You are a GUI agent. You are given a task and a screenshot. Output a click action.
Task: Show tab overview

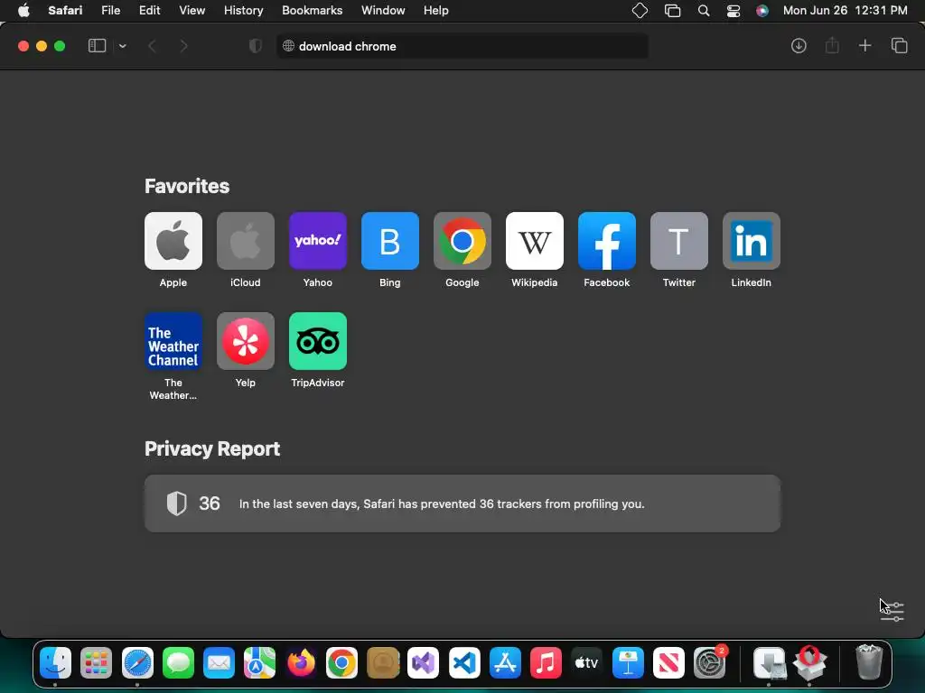tap(899, 46)
